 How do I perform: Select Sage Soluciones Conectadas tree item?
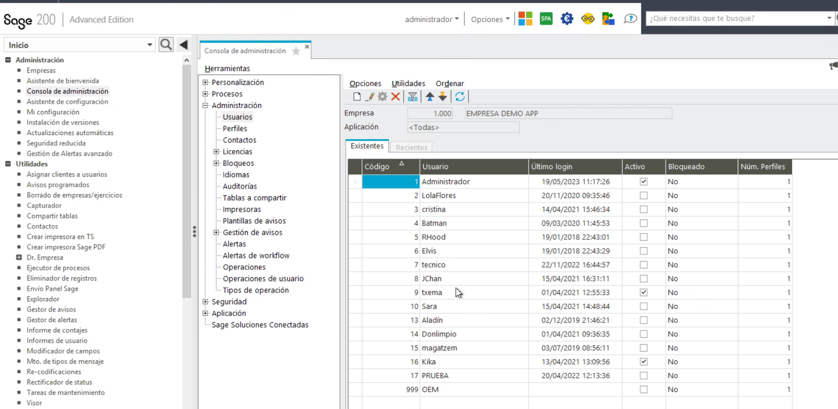(260, 325)
